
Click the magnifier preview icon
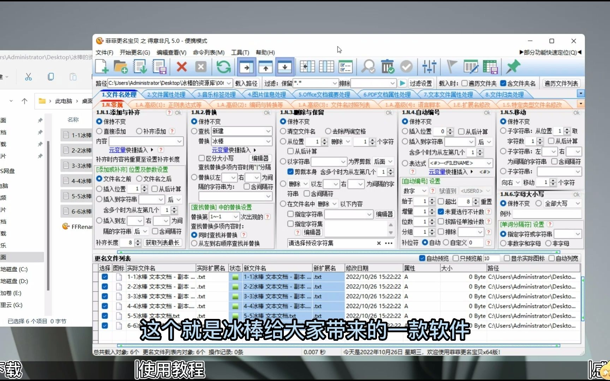click(368, 67)
